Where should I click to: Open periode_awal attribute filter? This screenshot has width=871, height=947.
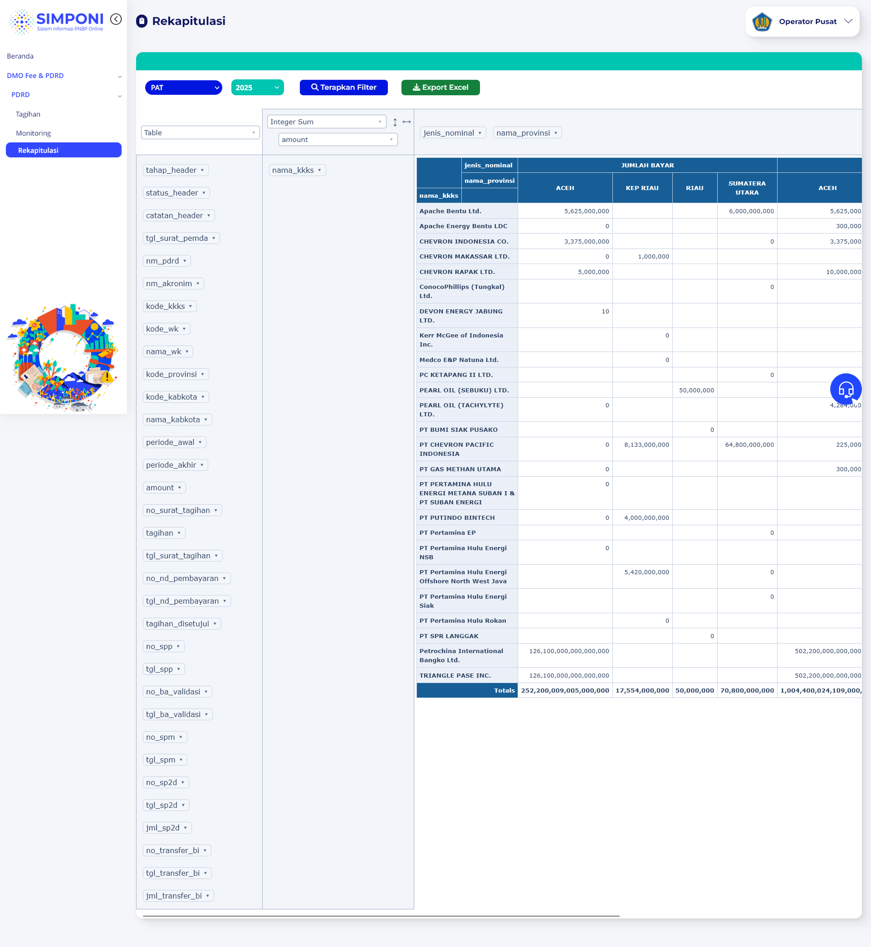201,442
